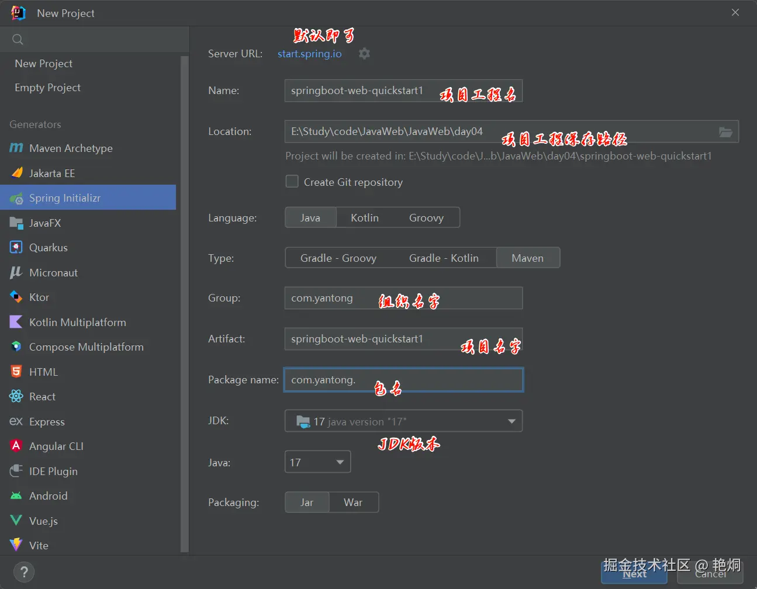Click the IDE Plugin plug icon

(x=16, y=471)
